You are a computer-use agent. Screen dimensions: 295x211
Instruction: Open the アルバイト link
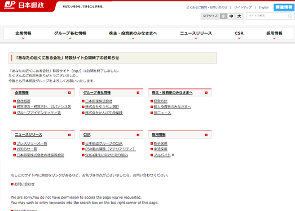pos(162,155)
